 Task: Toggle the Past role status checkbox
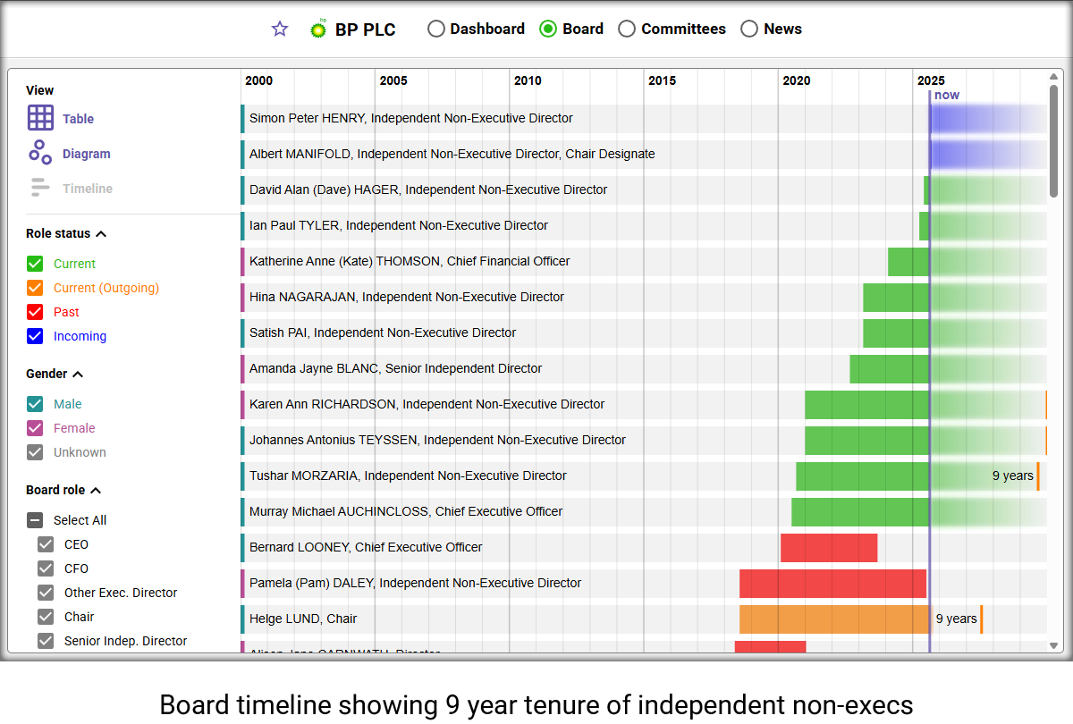click(35, 312)
